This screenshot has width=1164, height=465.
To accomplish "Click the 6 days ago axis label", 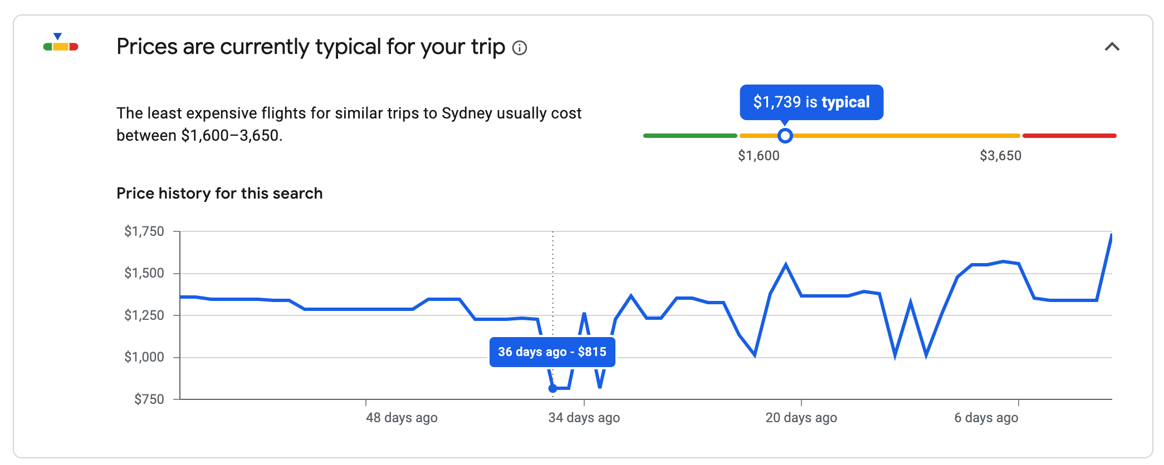I will point(986,418).
